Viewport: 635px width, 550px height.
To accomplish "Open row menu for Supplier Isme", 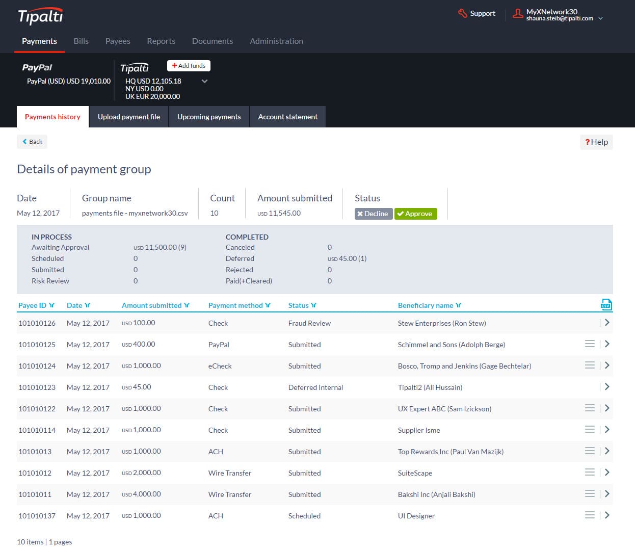I will 590,430.
